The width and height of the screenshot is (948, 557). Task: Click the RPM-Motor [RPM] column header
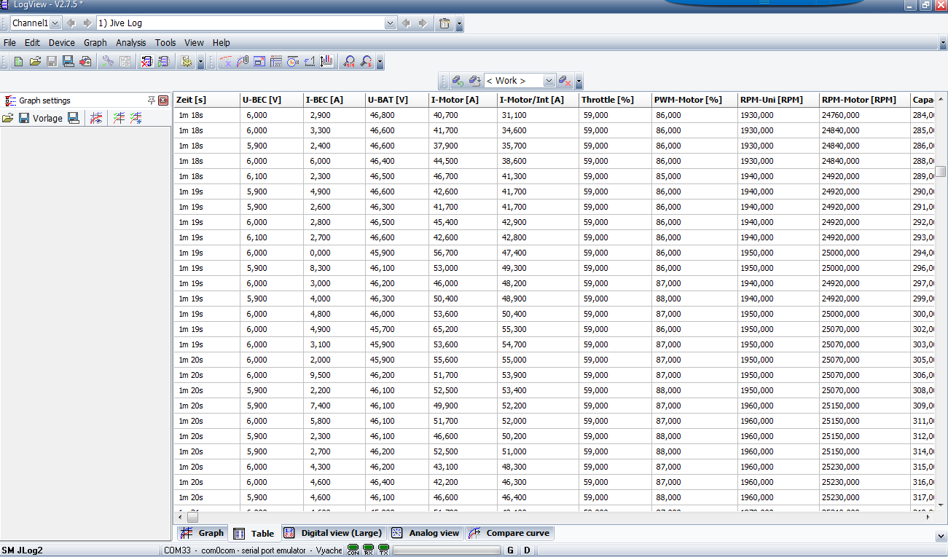point(864,100)
